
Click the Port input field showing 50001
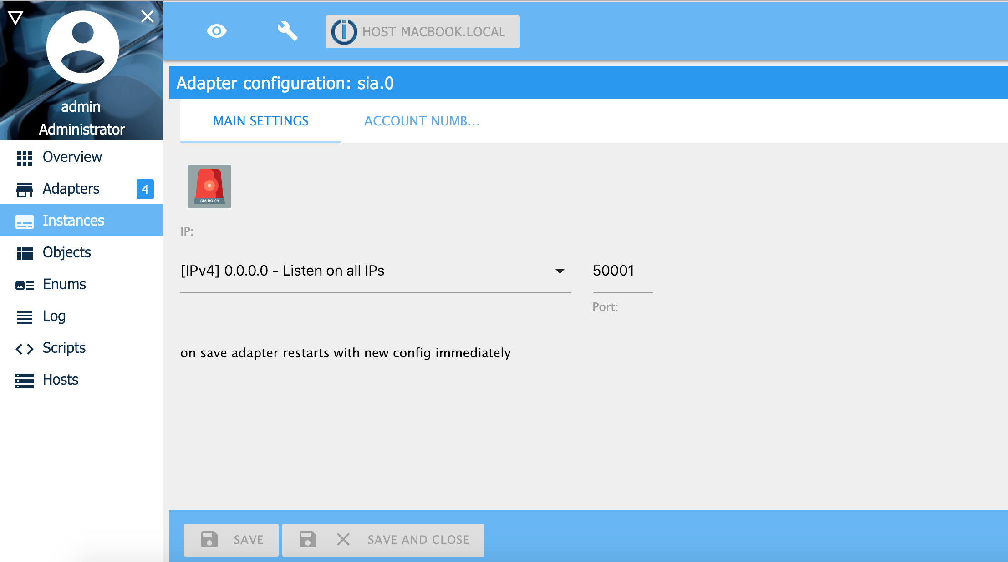(x=622, y=271)
